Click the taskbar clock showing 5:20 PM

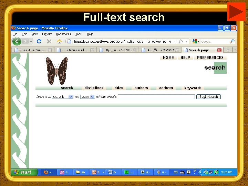coord(227,172)
